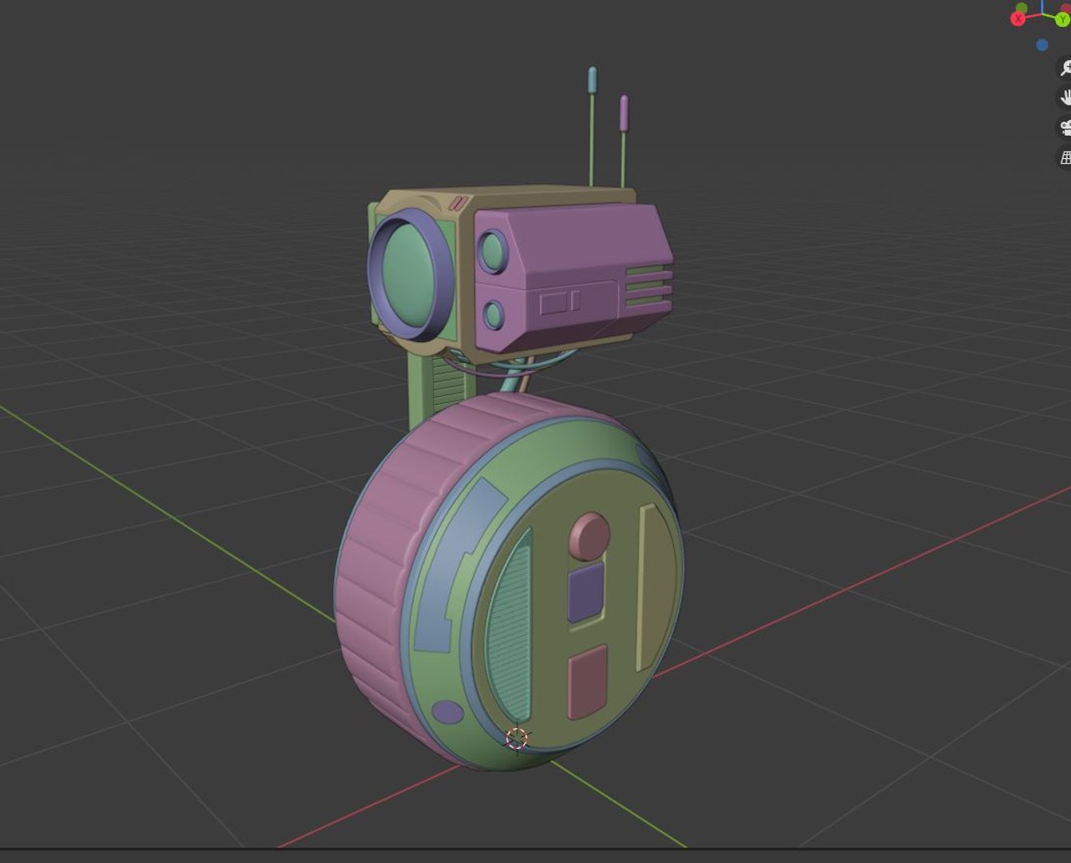The height and width of the screenshot is (863, 1071).
Task: Select the purple square on wheel face
Action: tap(586, 592)
